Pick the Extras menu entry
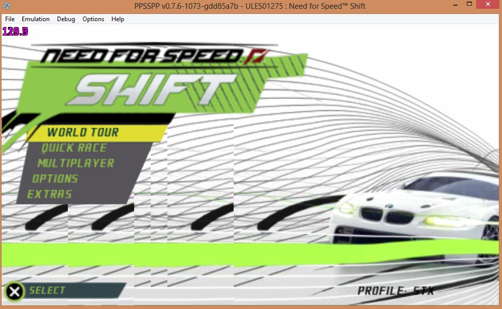502x309 pixels. point(49,194)
